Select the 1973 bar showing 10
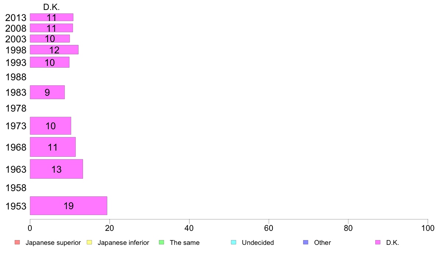438x271 pixels. tap(51, 126)
